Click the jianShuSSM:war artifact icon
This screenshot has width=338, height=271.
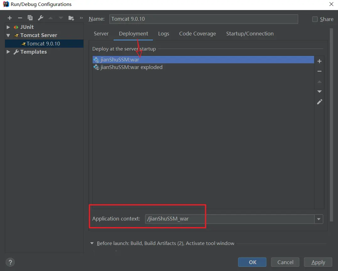[x=96, y=60]
